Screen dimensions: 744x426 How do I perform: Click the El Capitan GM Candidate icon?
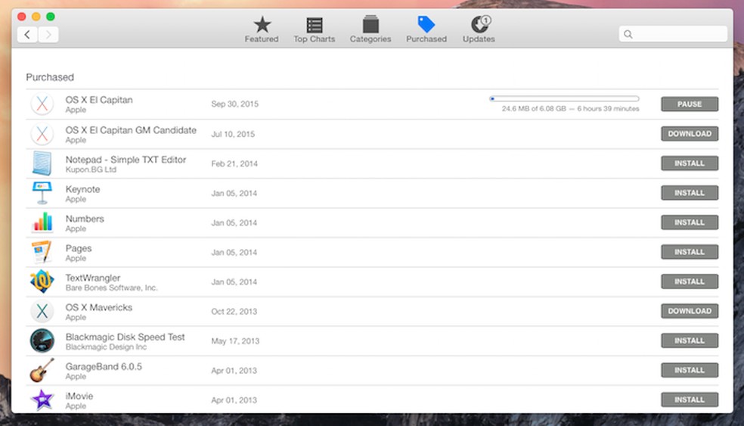(x=42, y=134)
